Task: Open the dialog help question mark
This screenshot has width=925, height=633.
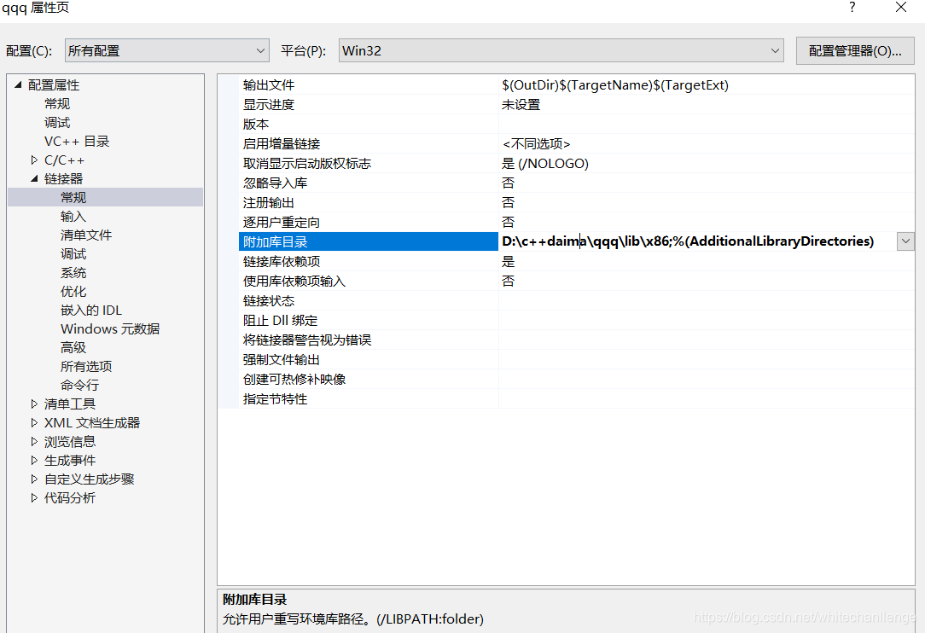Action: 851,8
